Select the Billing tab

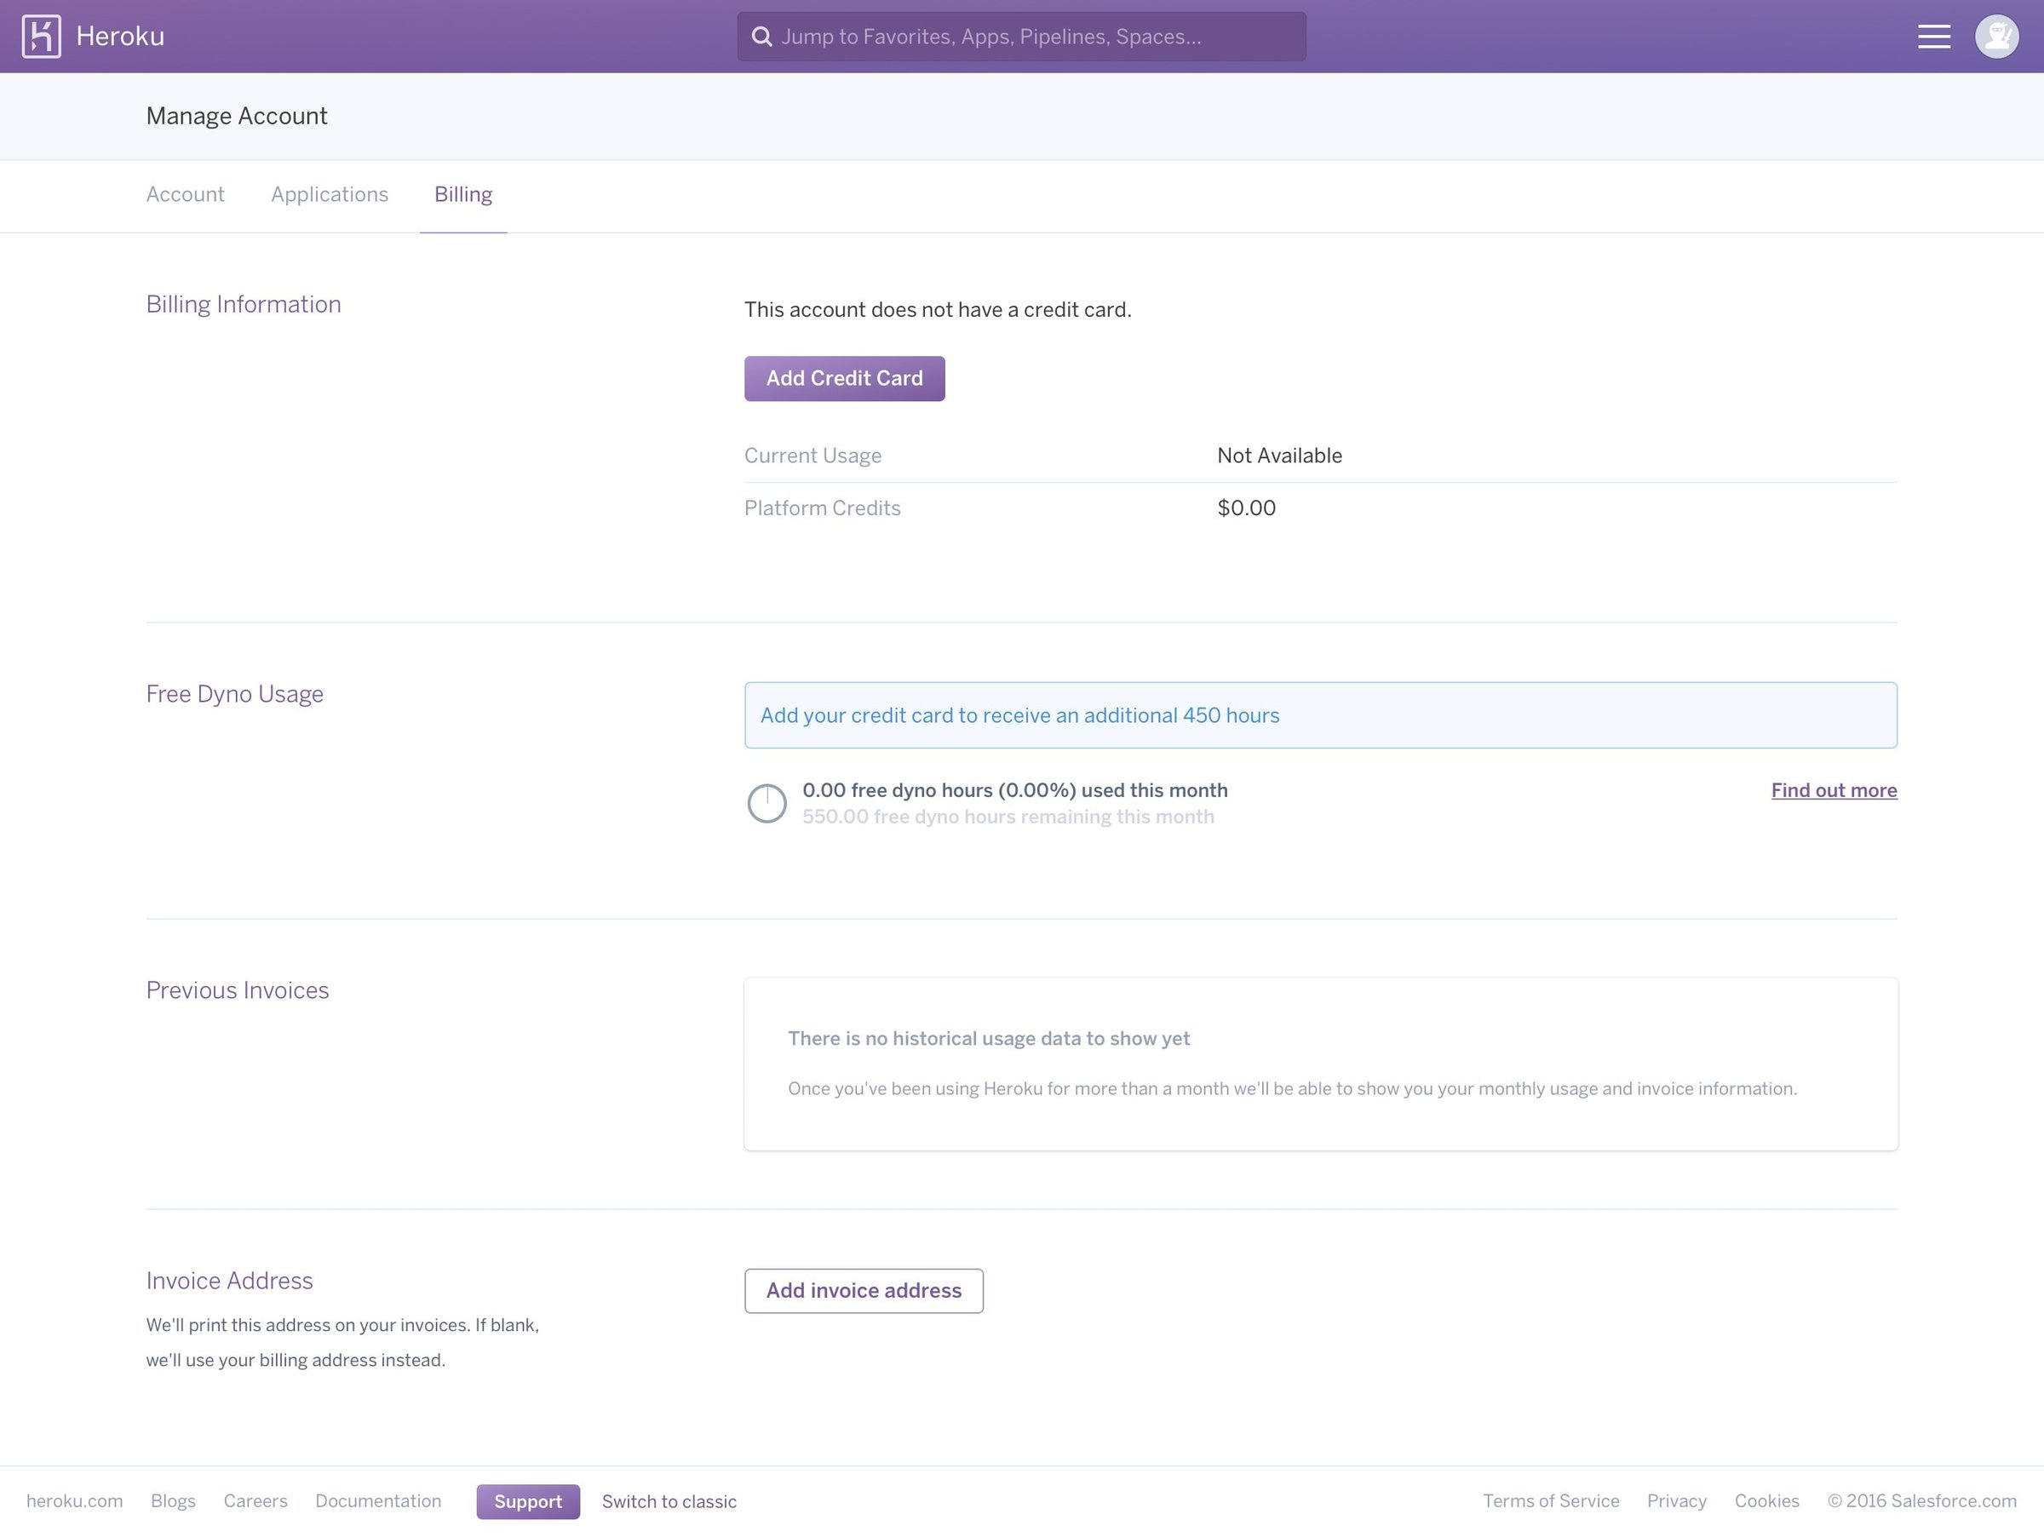coord(463,194)
